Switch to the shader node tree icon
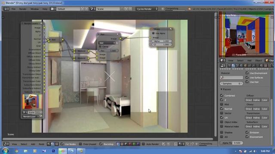 (x=49, y=144)
